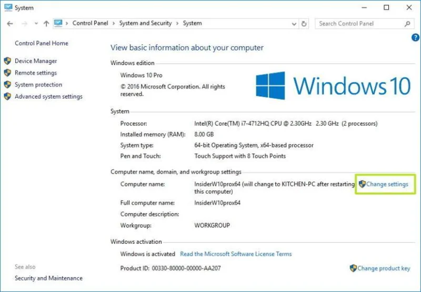Click shield icon next to Change settings

pyautogui.click(x=362, y=184)
